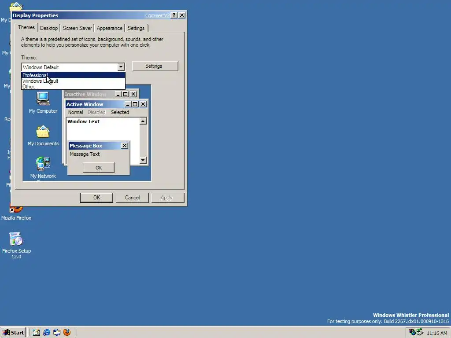Click preview scrollbar down arrow

(143, 160)
